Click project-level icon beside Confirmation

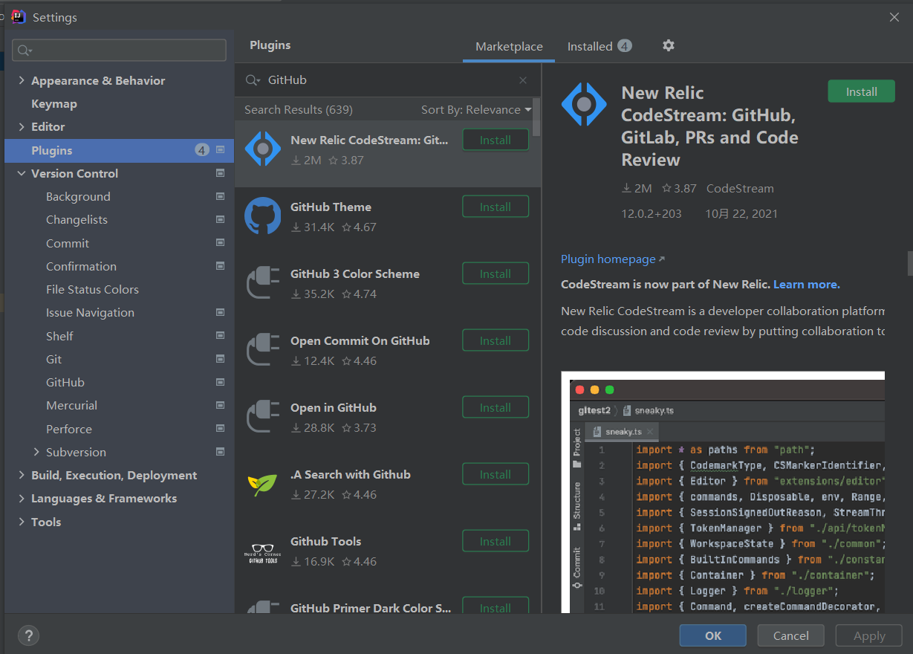[220, 266]
